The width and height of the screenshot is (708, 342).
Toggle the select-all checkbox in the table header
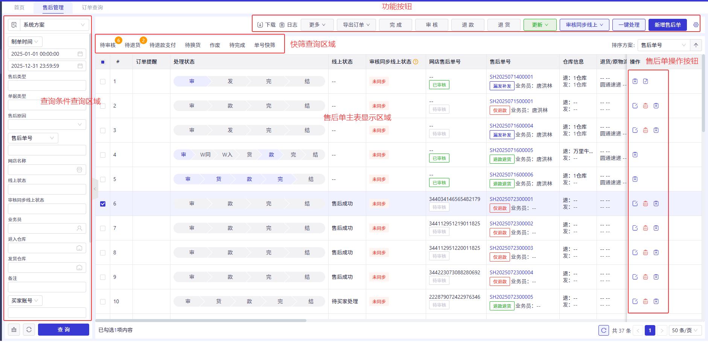point(103,62)
